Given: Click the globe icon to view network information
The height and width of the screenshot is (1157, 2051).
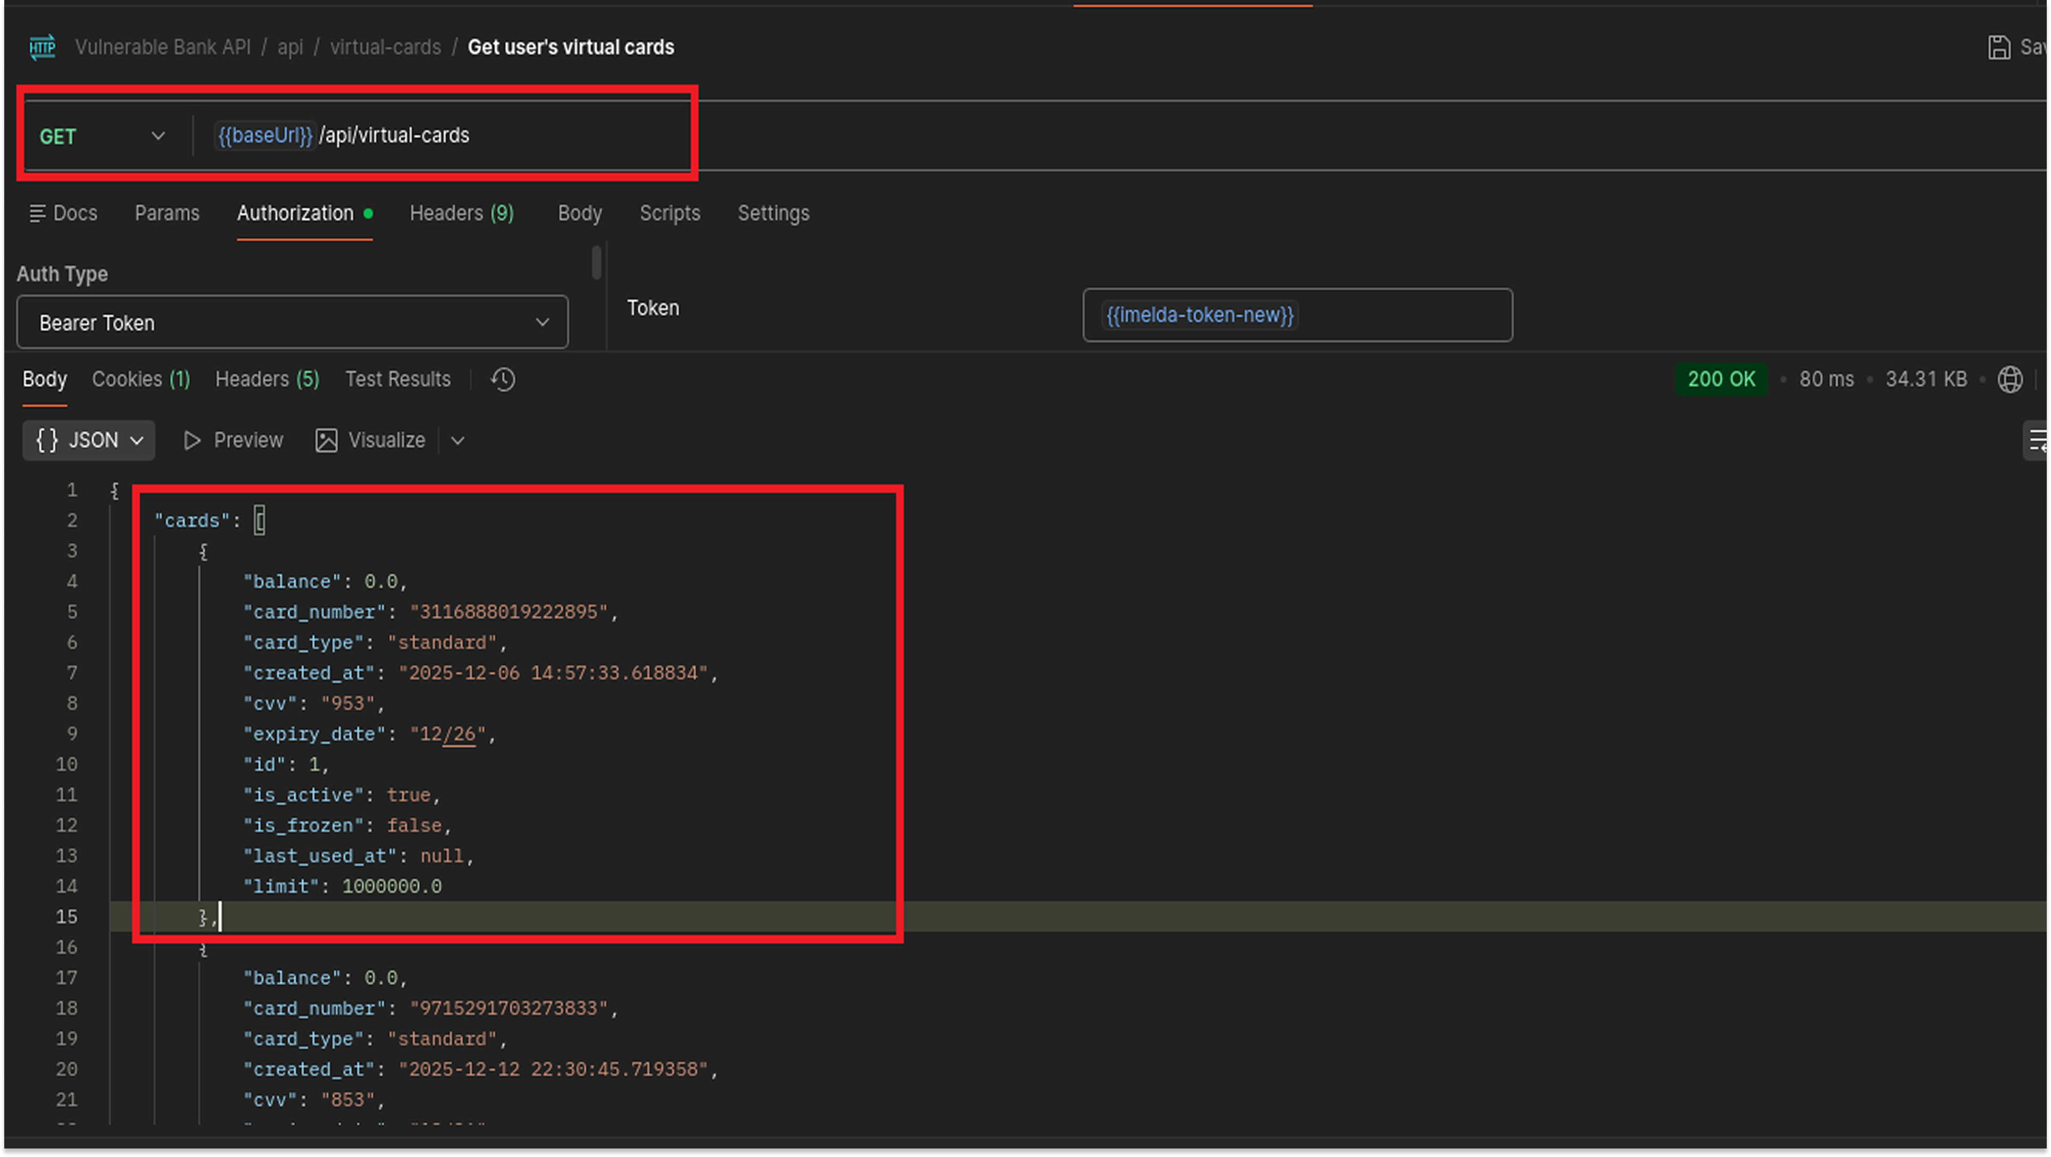Looking at the screenshot, I should click(2010, 380).
